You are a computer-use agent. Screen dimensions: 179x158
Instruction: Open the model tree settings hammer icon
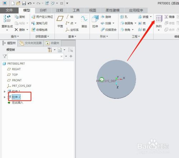(x=50, y=50)
